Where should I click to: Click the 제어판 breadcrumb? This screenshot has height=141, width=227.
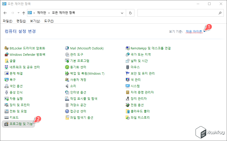[42, 13]
